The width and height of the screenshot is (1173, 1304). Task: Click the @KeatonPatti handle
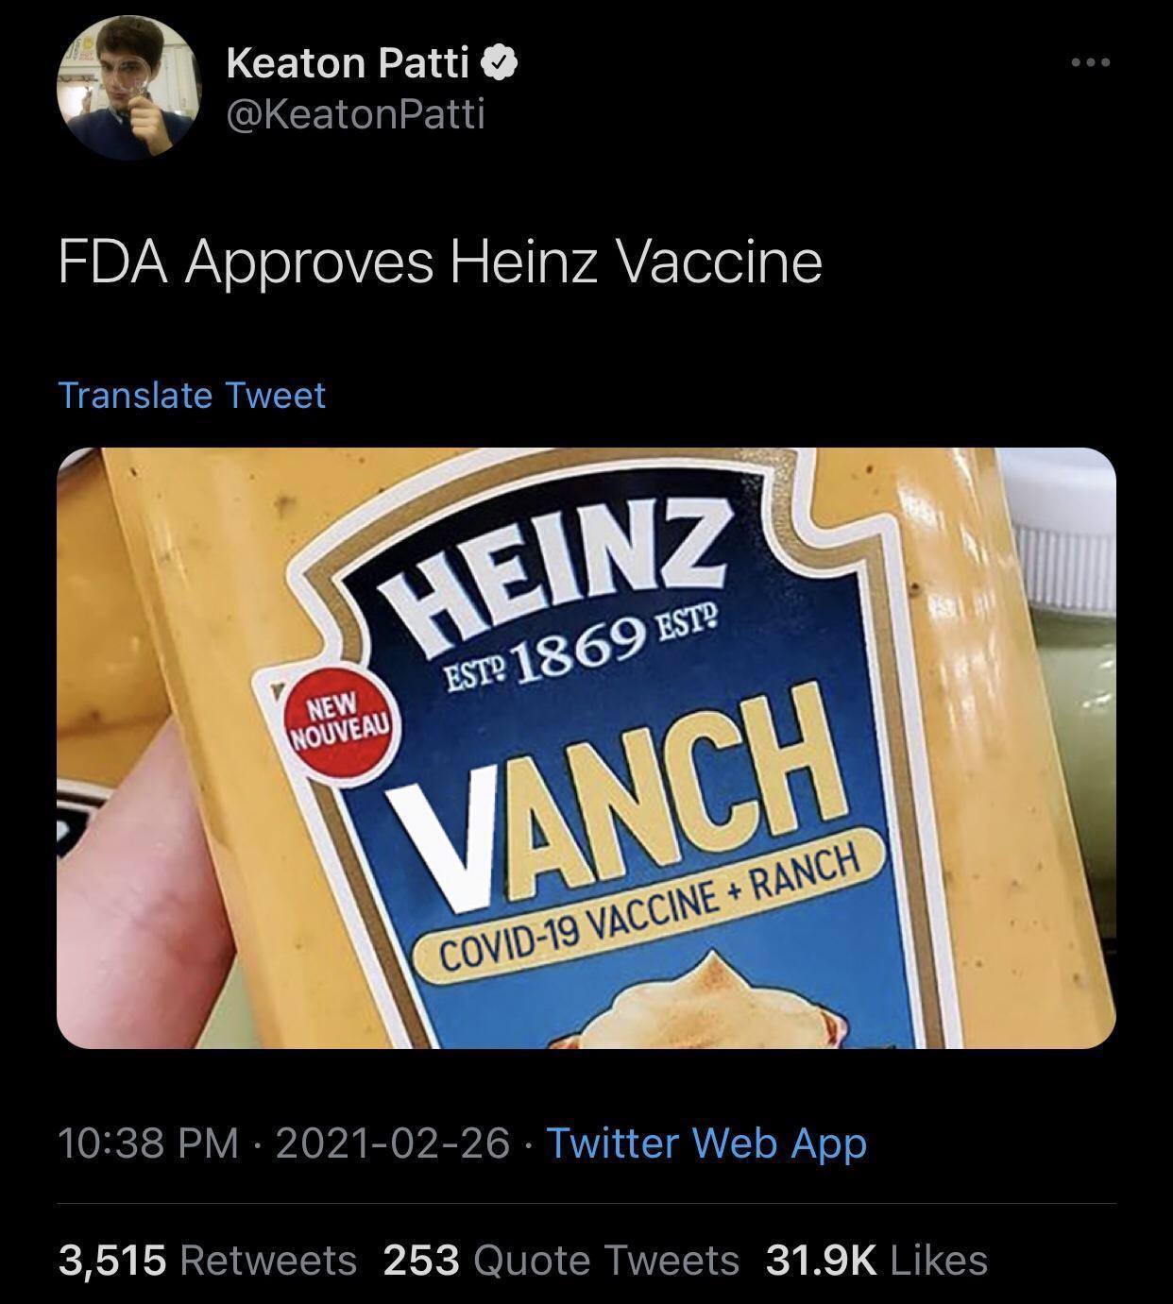coord(356,114)
